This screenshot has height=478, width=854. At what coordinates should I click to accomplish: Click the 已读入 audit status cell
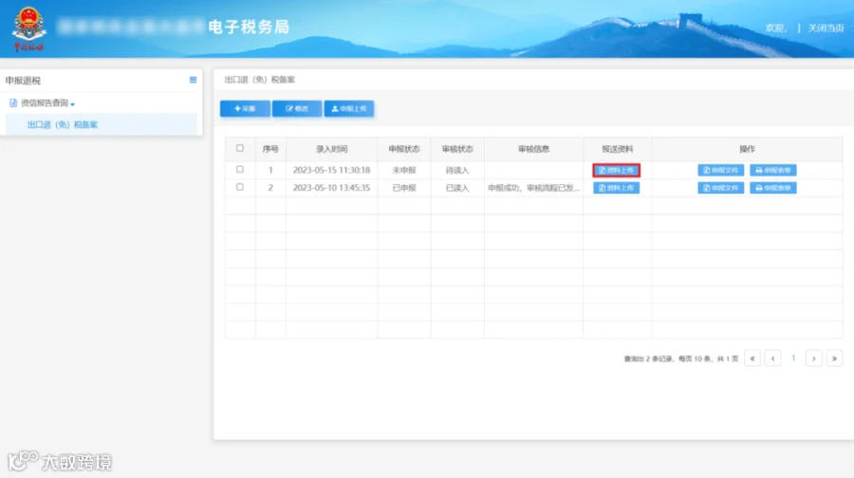(x=457, y=188)
